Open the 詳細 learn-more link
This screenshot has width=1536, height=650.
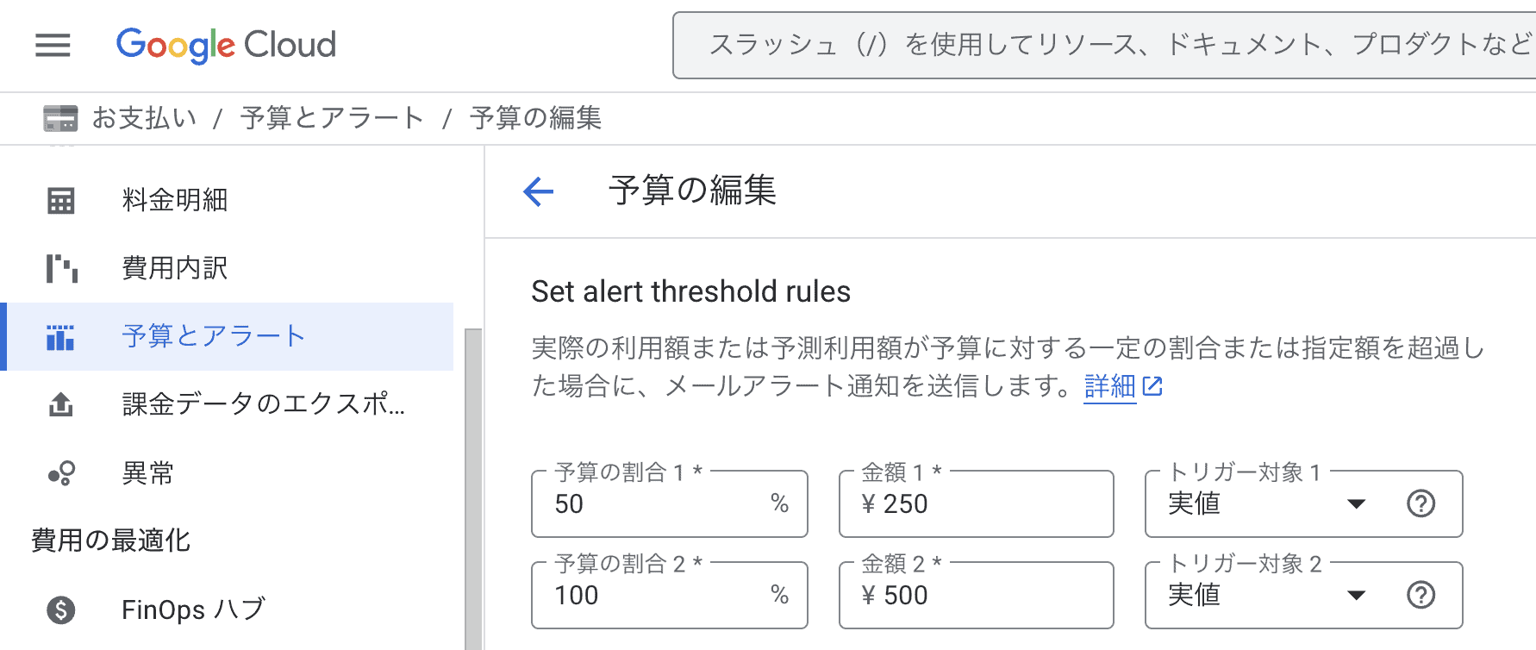click(1109, 387)
